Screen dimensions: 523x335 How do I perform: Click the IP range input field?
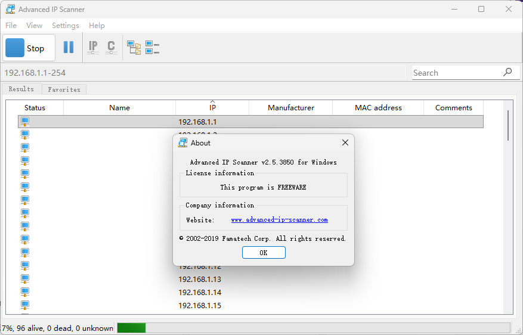[204, 73]
